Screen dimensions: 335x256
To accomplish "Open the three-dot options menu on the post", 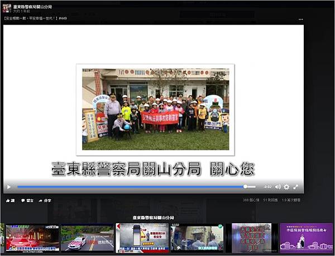I will click(x=301, y=19).
